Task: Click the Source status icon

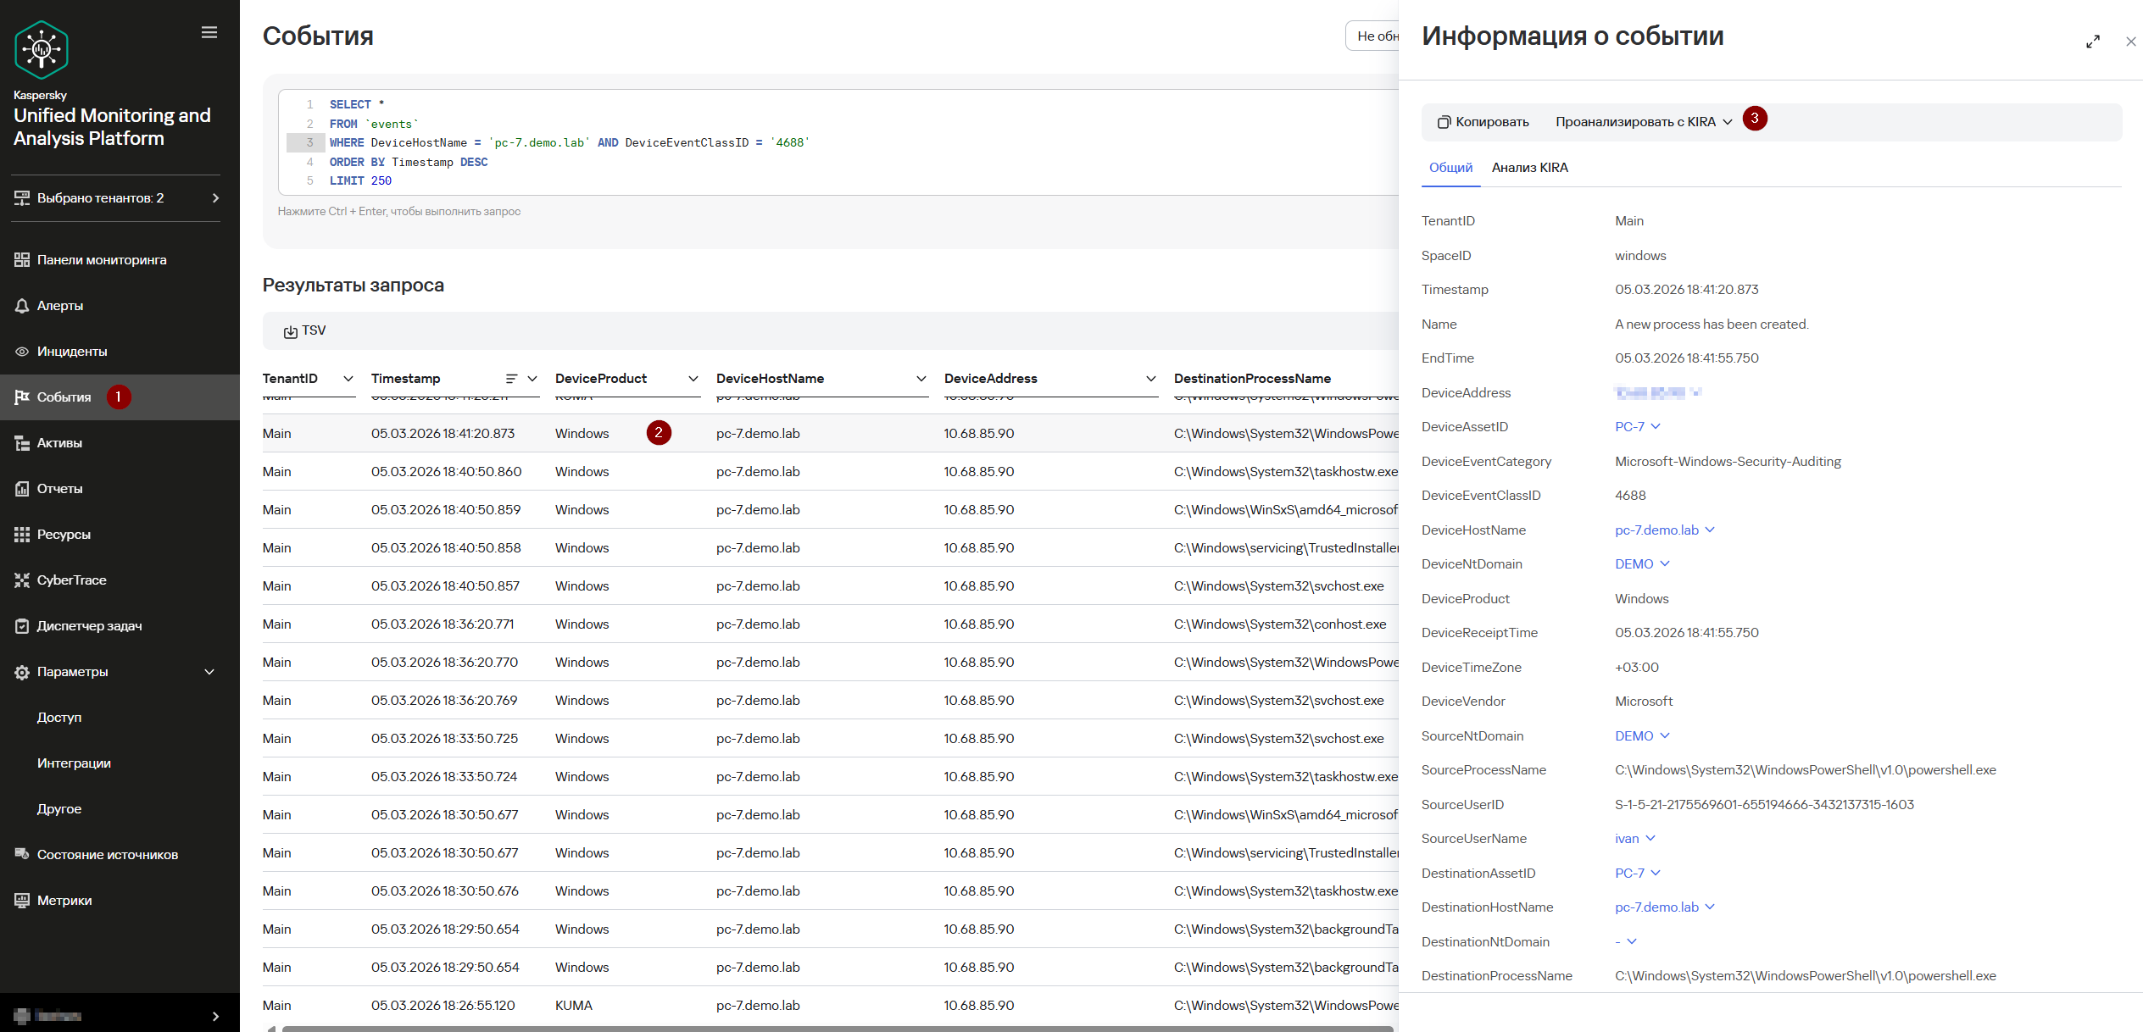Action: pos(22,854)
